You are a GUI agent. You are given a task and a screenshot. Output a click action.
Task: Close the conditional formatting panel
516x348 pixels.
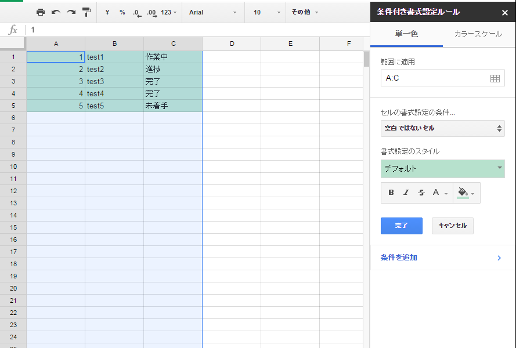pyautogui.click(x=504, y=13)
